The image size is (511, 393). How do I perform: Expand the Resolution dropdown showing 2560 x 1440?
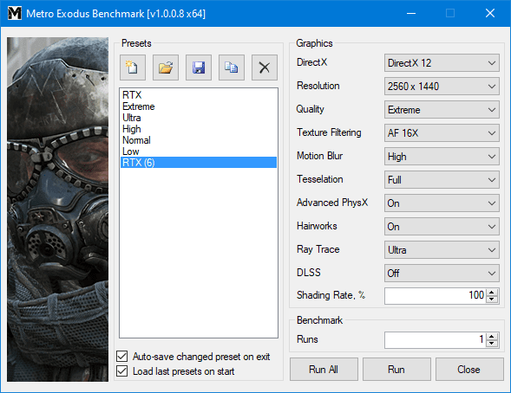coord(442,87)
